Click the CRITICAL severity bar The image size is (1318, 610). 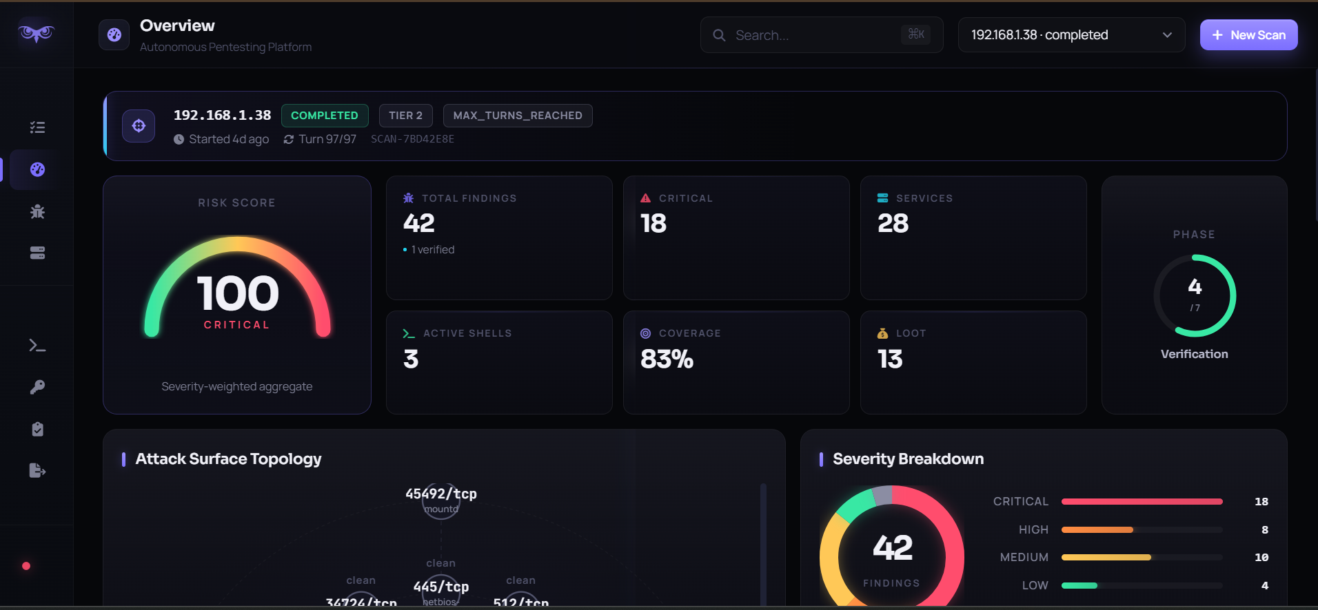[x=1142, y=502]
